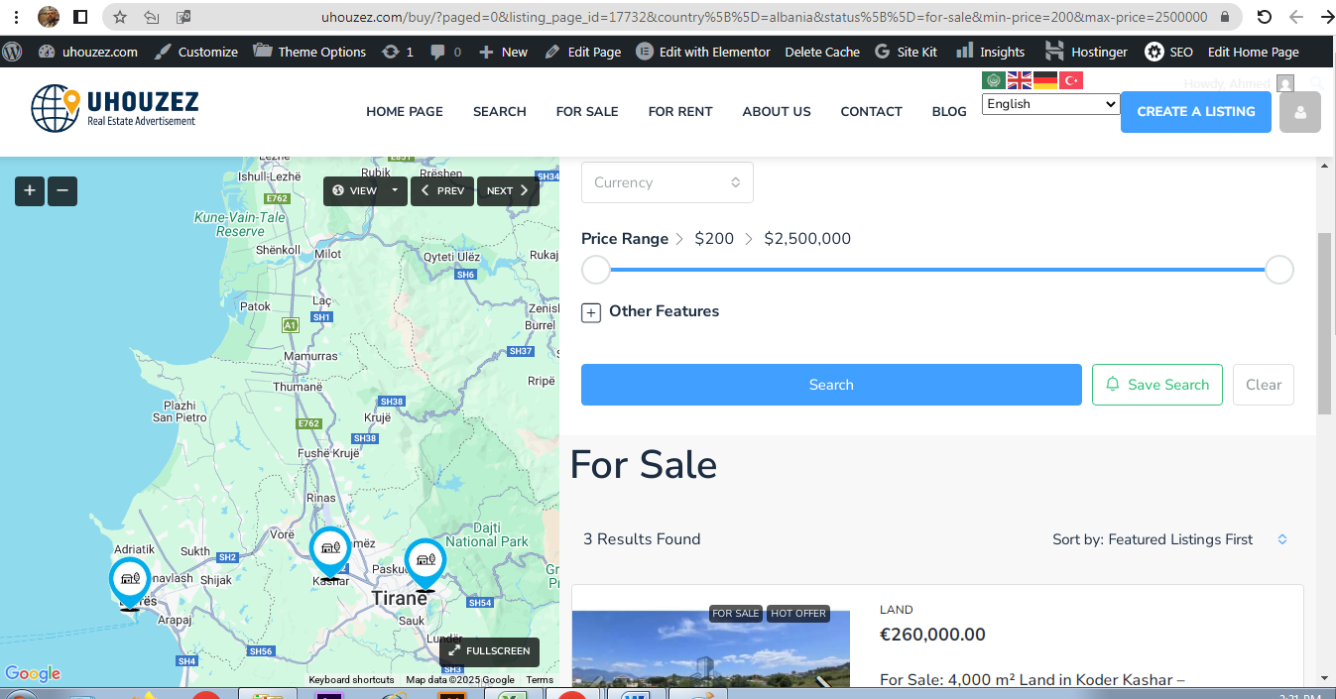
Task: Click the map zoom in plus button
Action: [x=30, y=190]
